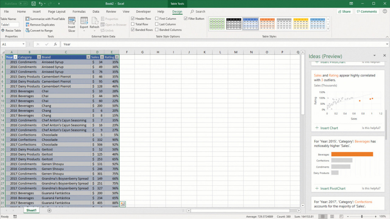The height and width of the screenshot is (219, 390).
Task: Open the Formulas ribbon tab
Action: 79,12
